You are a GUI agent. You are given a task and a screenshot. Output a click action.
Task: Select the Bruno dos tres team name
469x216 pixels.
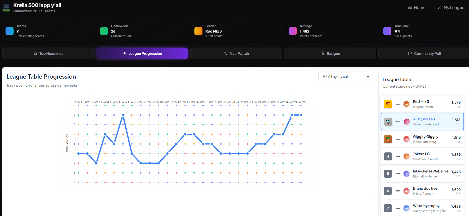[x=425, y=188]
